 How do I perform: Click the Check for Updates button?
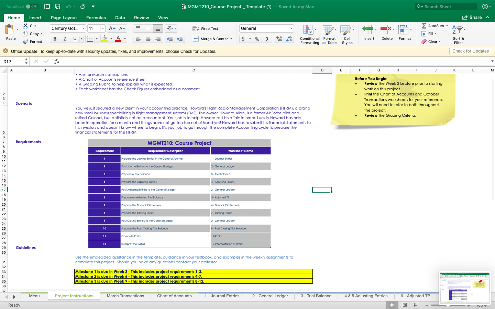[471, 51]
